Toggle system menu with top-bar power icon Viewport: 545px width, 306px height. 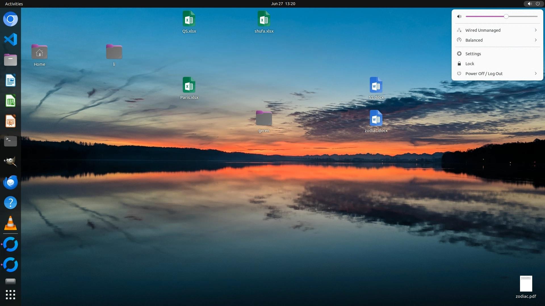(538, 4)
